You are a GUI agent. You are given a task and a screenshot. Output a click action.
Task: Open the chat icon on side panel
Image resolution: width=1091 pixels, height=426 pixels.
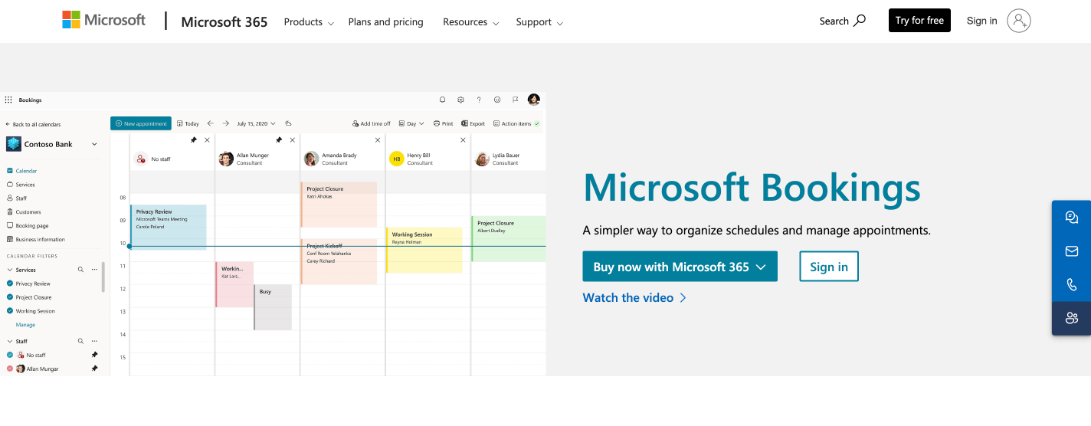(1072, 218)
